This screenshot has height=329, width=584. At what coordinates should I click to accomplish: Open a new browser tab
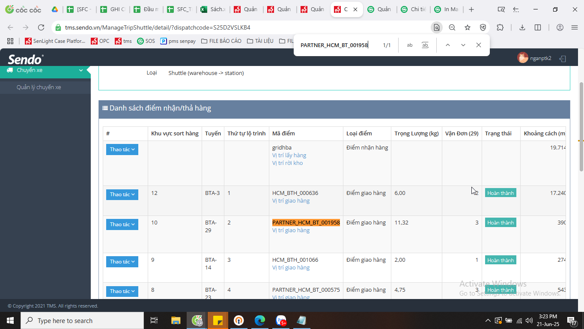tap(471, 9)
